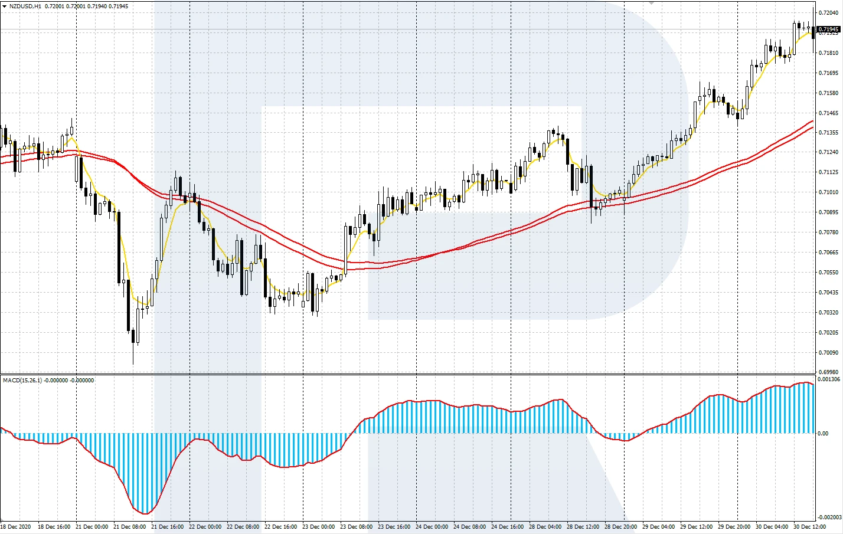
Task: Open the dropdown arrow before NZDUSD,H1
Action: (x=4, y=6)
